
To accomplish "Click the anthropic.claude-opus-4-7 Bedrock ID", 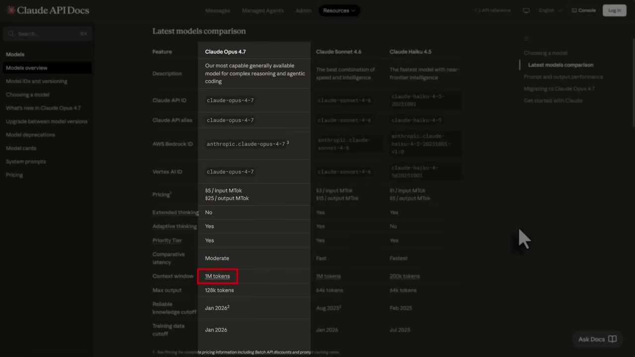I will pos(246,144).
